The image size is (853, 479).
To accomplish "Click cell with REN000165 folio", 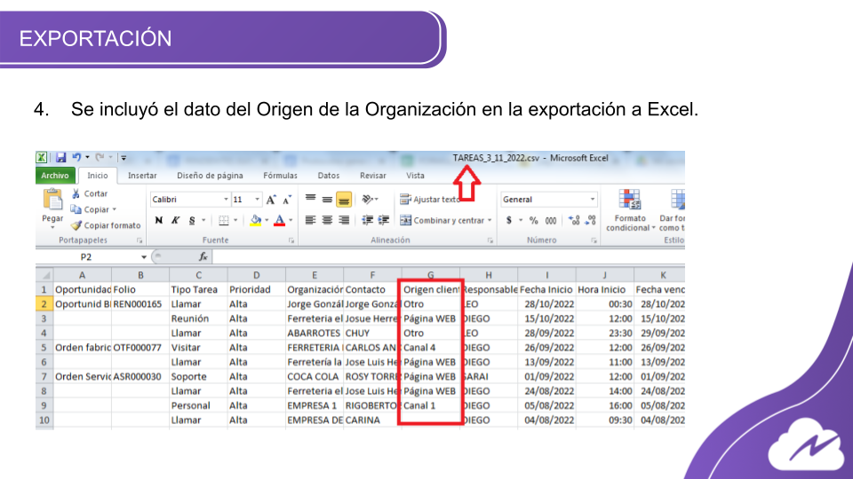I will click(x=140, y=303).
